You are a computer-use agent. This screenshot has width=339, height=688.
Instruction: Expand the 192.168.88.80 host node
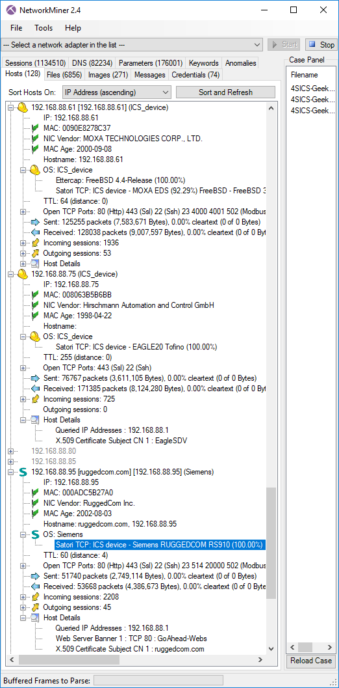click(11, 451)
